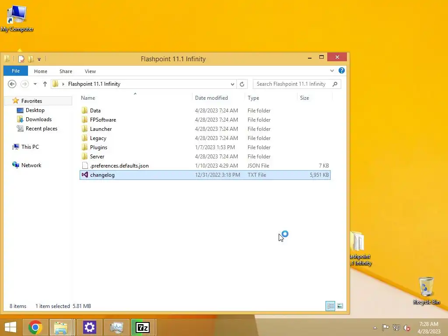The height and width of the screenshot is (336, 448).
Task: Expand the ribbon with chevron
Action: [332, 70]
